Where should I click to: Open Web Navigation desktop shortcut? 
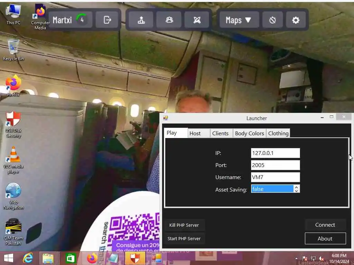pos(13,196)
